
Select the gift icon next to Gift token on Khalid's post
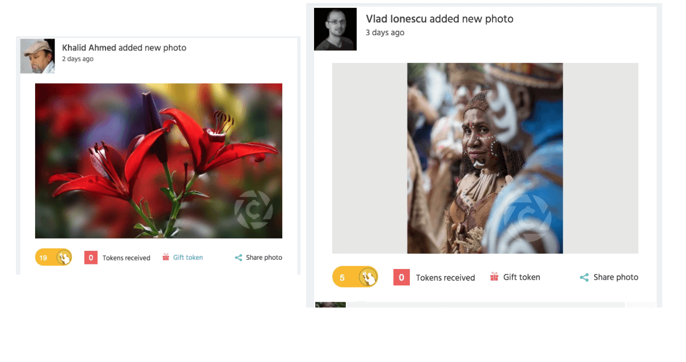coord(166,257)
